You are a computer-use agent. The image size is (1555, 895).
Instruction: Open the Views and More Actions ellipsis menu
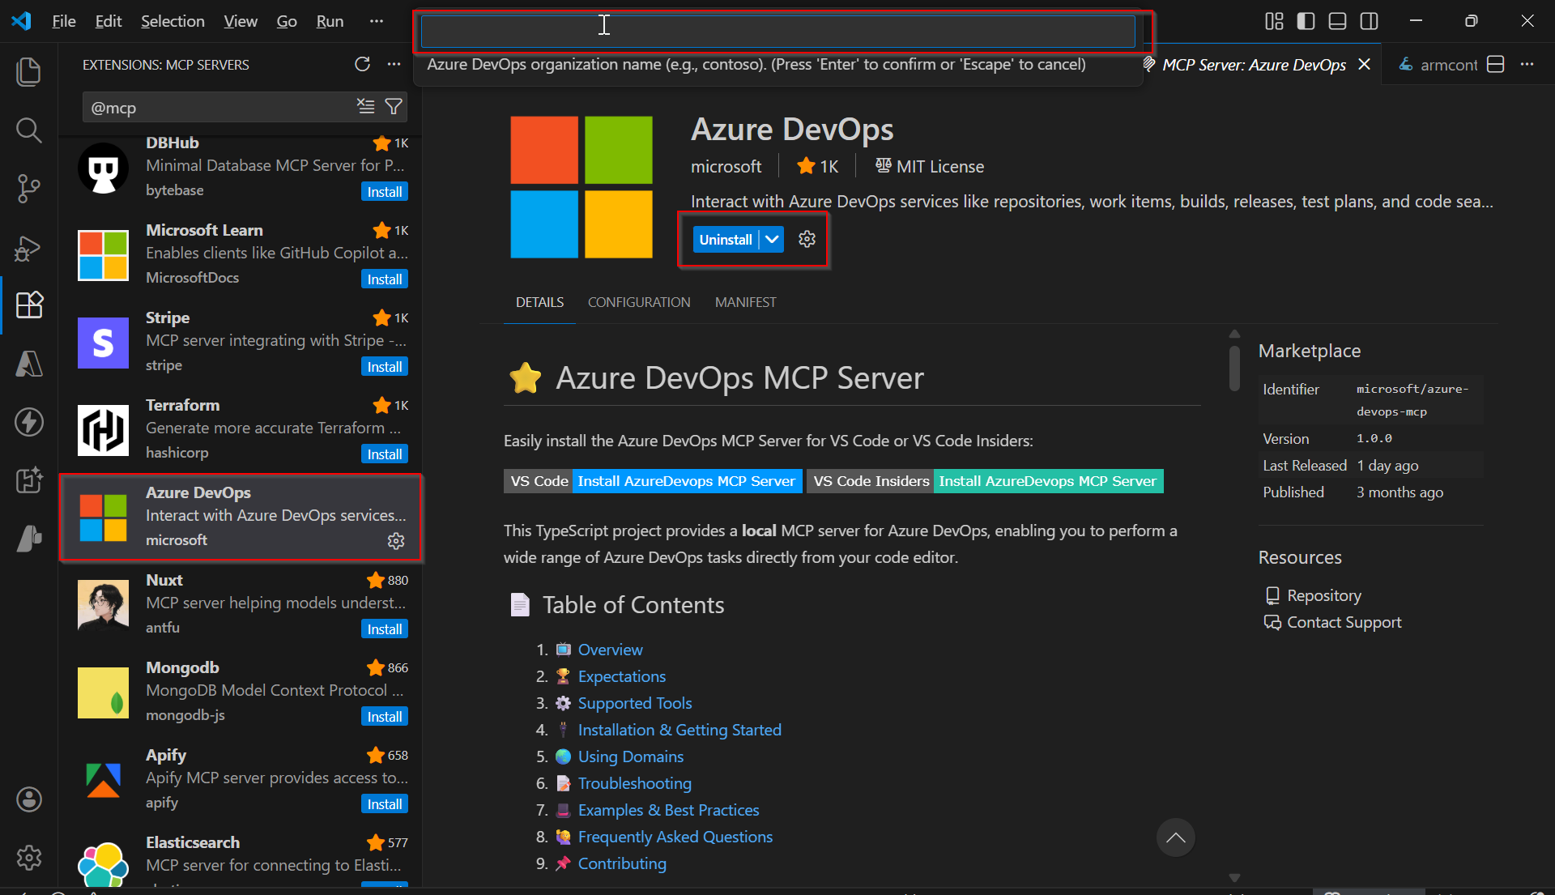(x=394, y=64)
